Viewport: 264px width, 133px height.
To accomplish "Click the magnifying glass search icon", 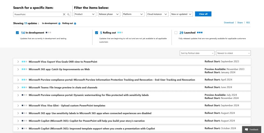I will pyautogui.click(x=68, y=14).
